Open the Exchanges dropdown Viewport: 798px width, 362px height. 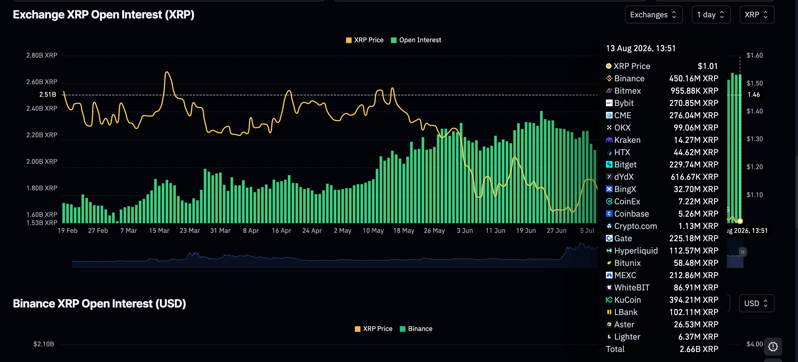point(654,15)
